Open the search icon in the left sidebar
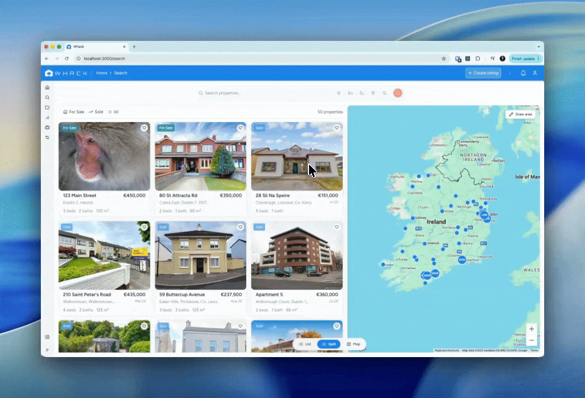 pyautogui.click(x=47, y=97)
